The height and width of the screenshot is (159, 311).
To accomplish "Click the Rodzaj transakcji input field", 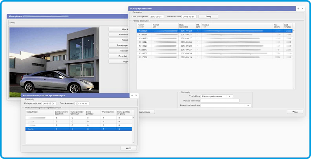I will (x=220, y=101).
